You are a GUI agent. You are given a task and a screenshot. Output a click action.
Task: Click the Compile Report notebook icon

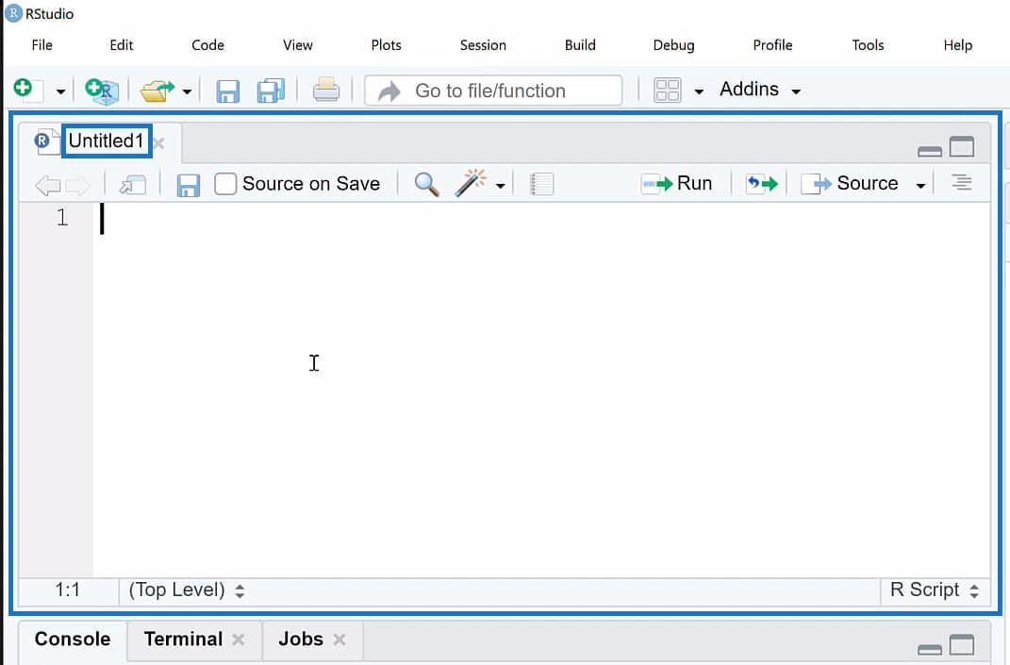pyautogui.click(x=541, y=184)
